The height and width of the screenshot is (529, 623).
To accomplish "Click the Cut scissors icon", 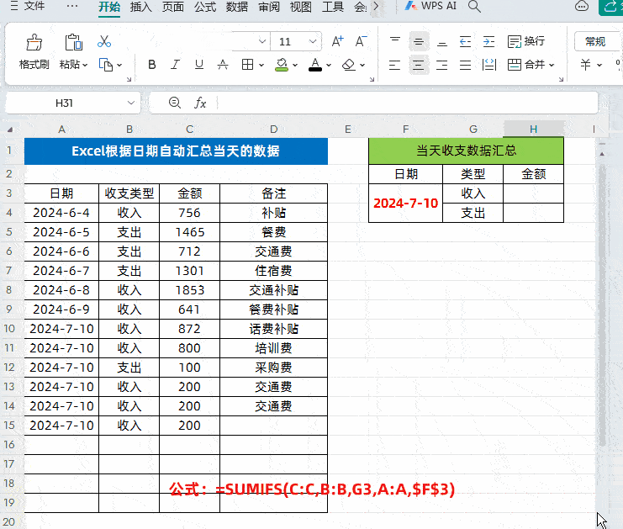I will 104,41.
